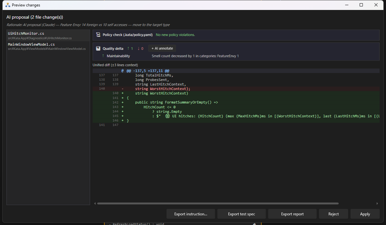The height and width of the screenshot is (225, 386).
Task: Click added line 140 string WorstHitchContext)
Action: point(236,93)
